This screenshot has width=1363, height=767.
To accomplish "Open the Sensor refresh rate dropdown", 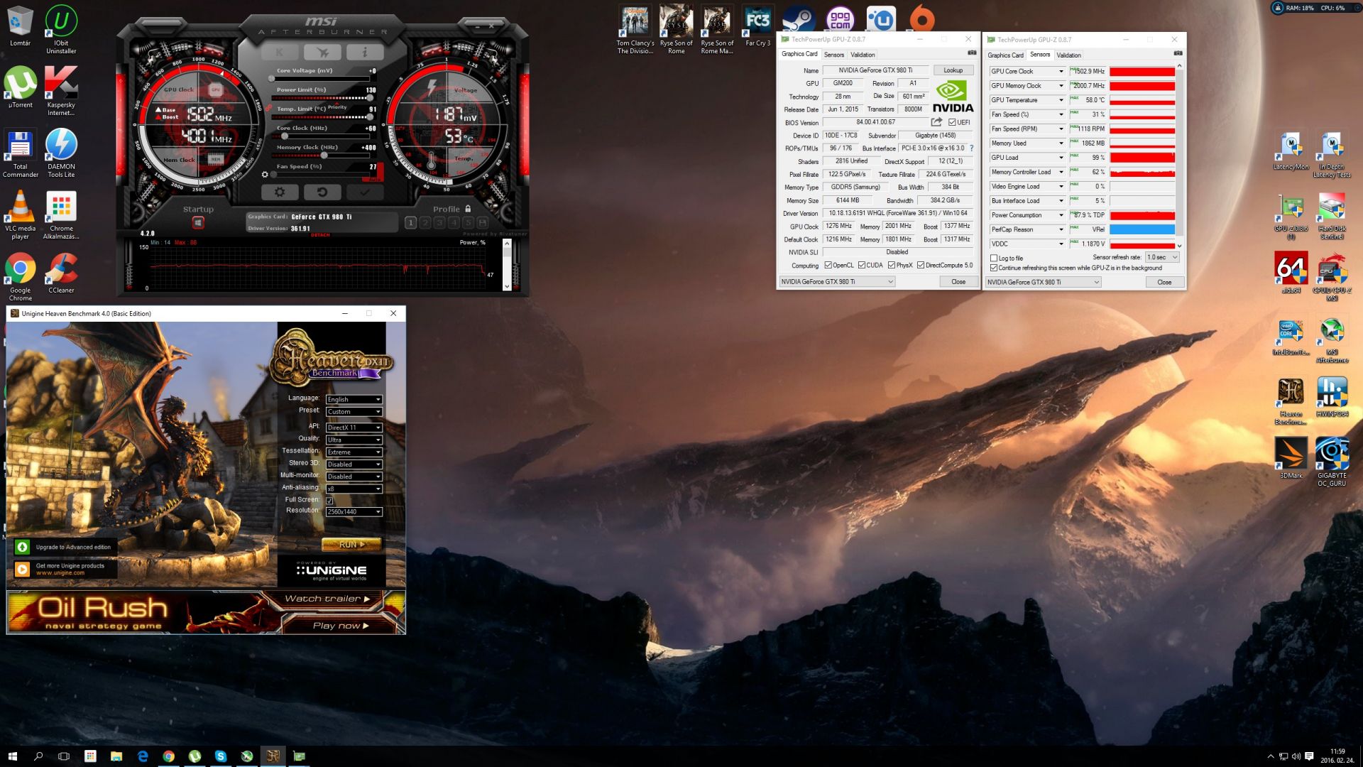I will coord(1162,257).
